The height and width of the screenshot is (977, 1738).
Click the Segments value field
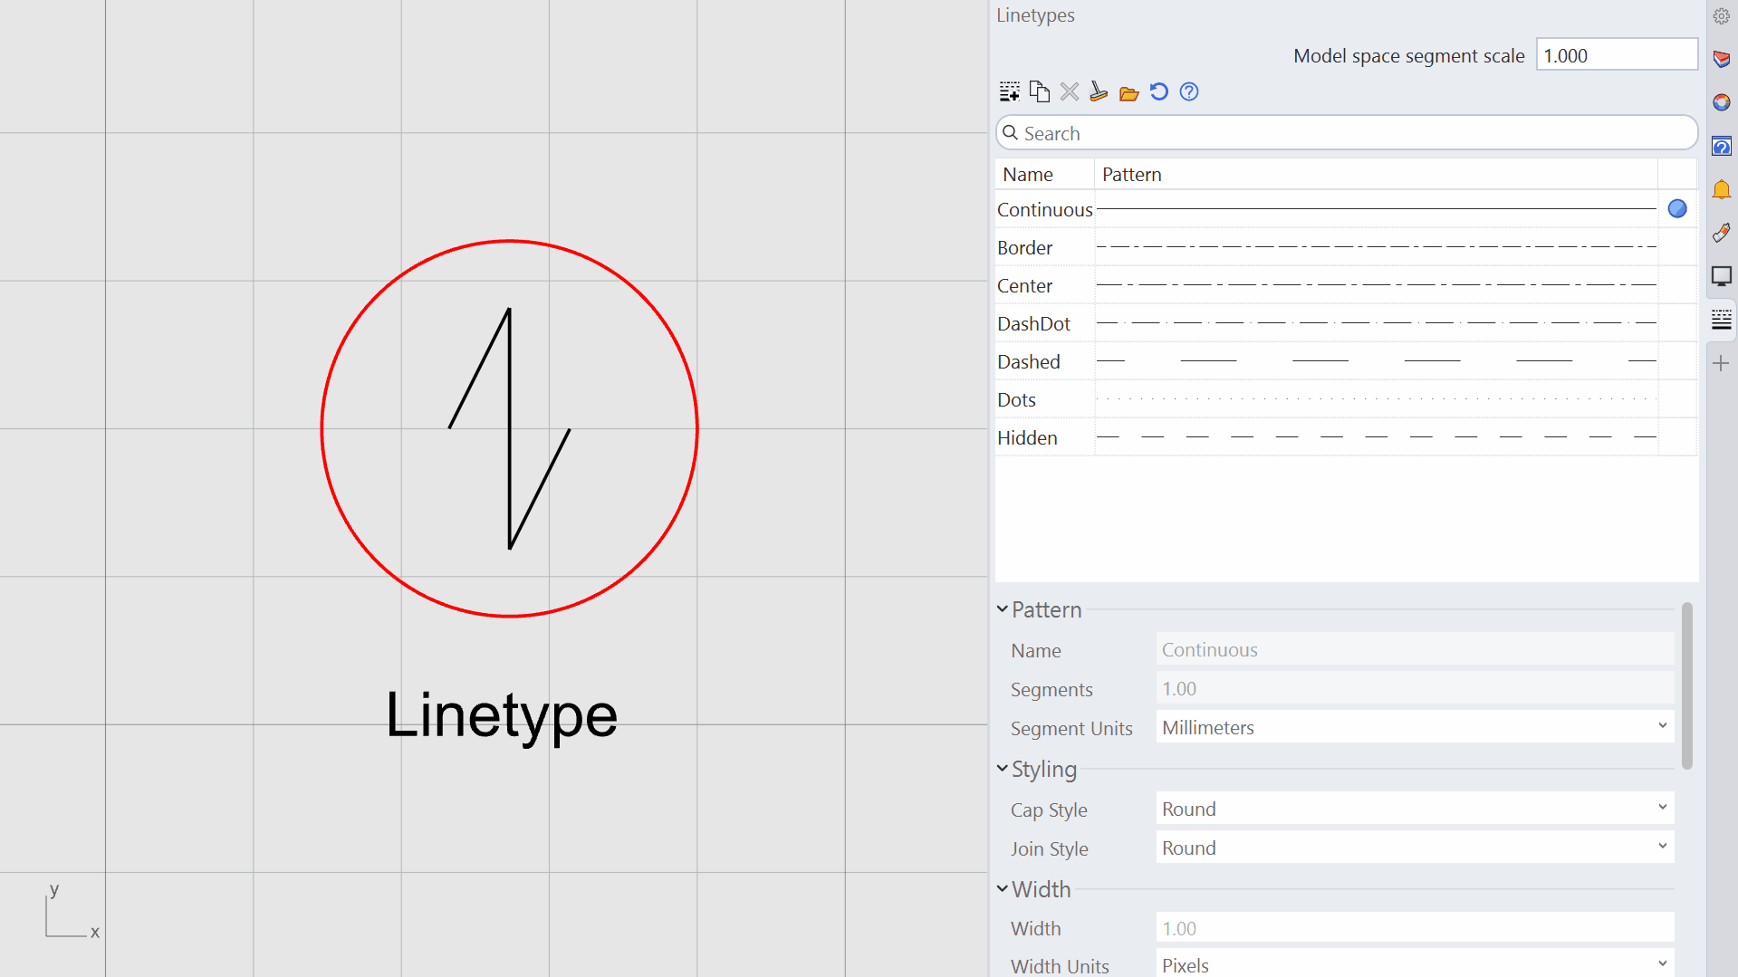pos(1415,688)
